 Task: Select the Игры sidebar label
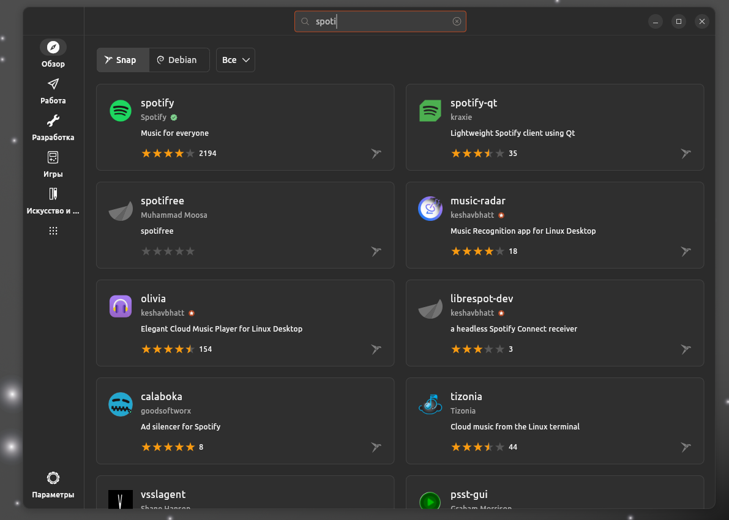click(x=53, y=174)
